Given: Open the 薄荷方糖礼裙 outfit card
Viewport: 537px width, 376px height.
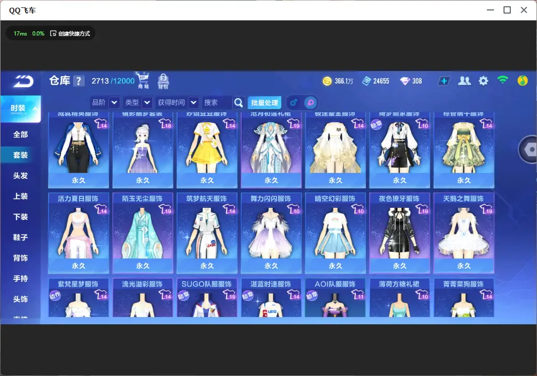Looking at the screenshot, I should point(400,298).
